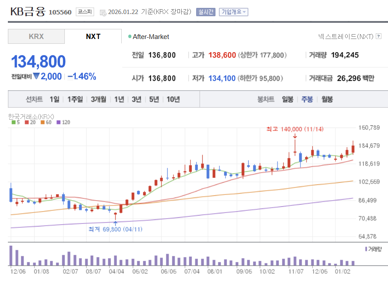The image size is (388, 283).
Task: Click the 코스피 market badge
Action: click(x=85, y=12)
